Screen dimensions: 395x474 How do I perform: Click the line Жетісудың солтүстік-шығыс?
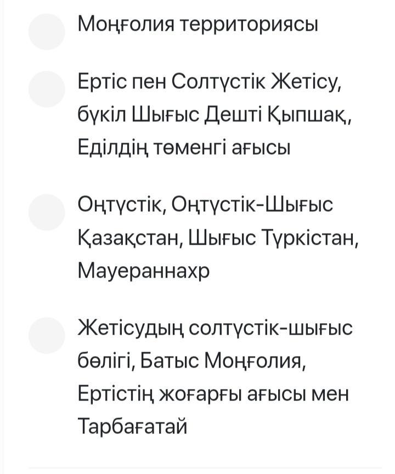click(215, 329)
